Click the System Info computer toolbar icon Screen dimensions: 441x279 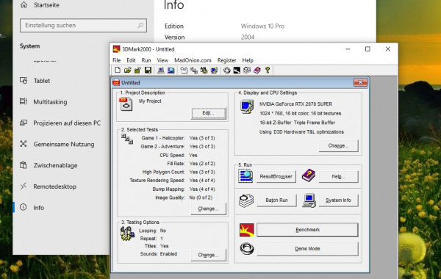160,70
